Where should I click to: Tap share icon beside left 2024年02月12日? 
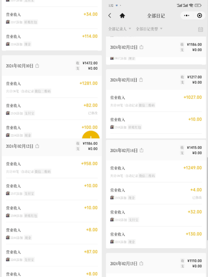pos(37,146)
